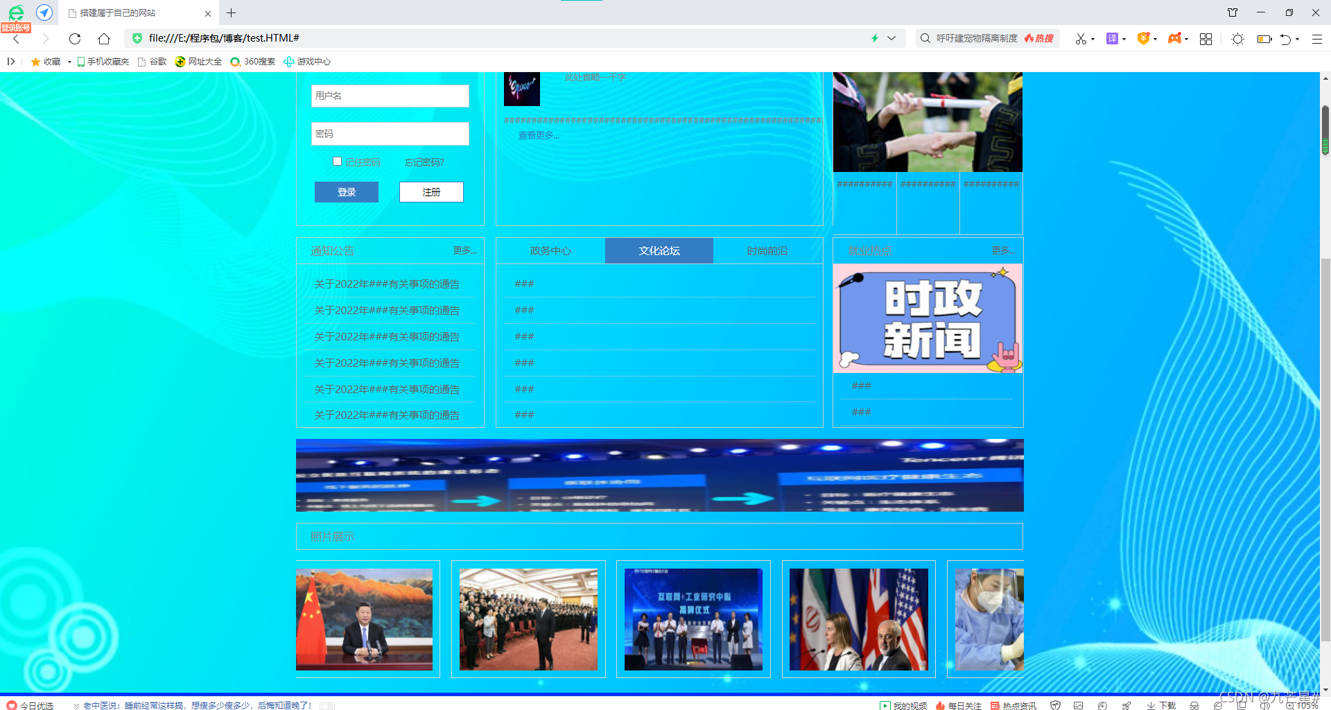Click the 忘记密码? link

pyautogui.click(x=424, y=162)
